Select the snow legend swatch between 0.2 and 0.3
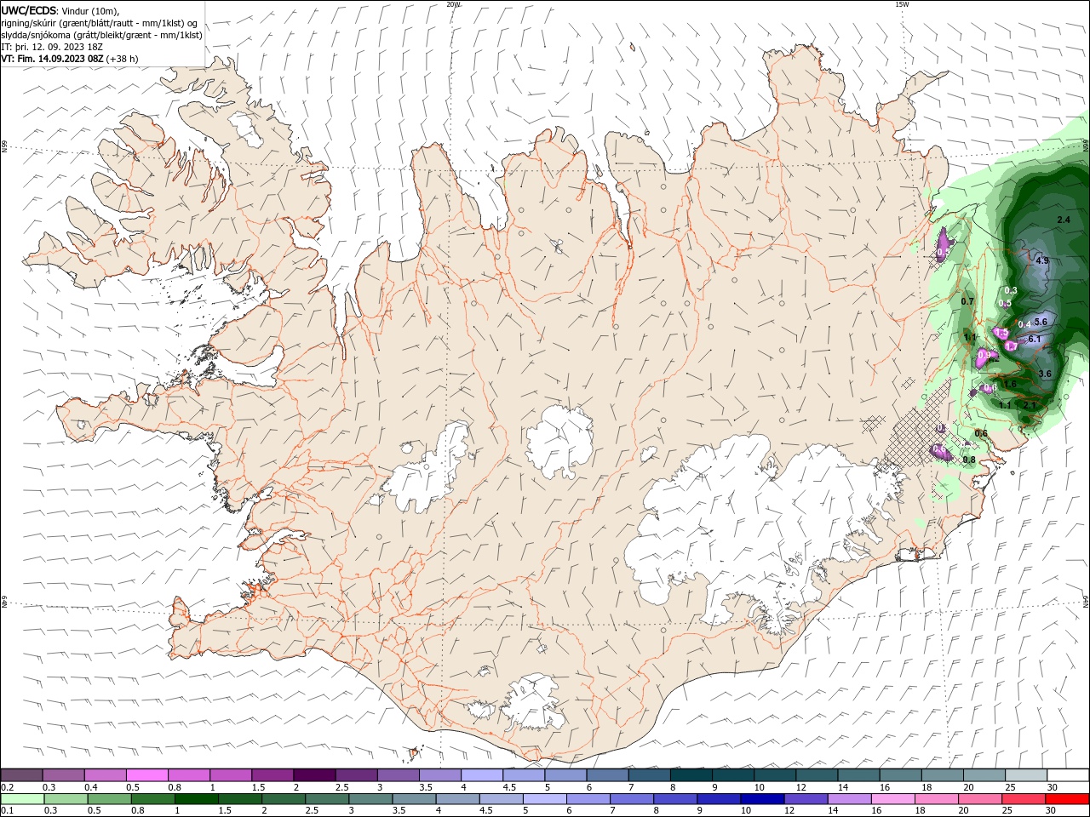The image size is (1090, 817). (21, 775)
